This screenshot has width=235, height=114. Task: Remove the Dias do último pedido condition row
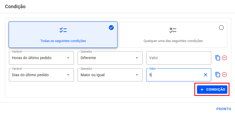[224, 75]
